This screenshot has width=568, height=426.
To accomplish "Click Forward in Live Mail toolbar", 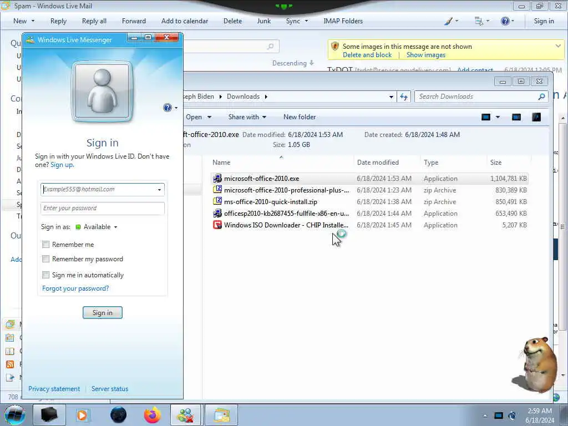I will 134,21.
